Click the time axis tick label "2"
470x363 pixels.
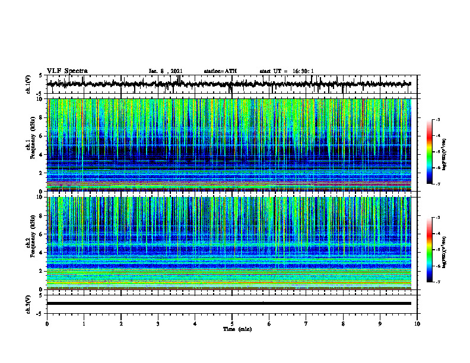121,324
